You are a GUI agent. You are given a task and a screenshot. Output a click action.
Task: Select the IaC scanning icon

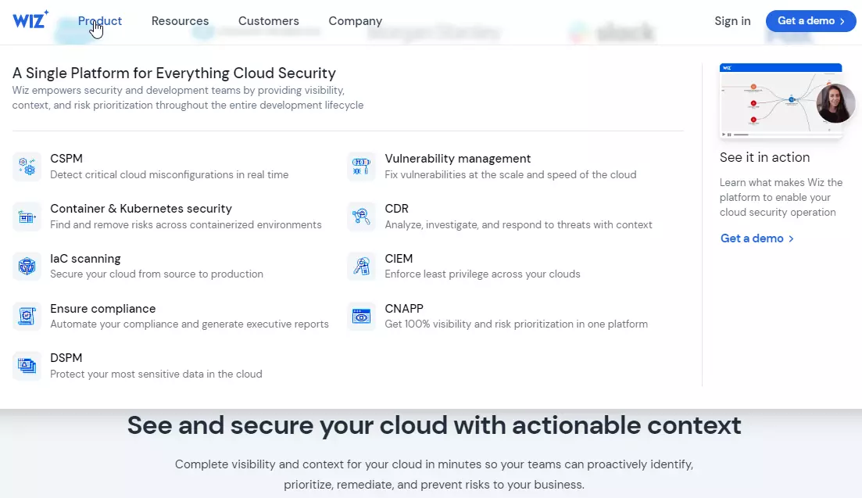point(27,266)
